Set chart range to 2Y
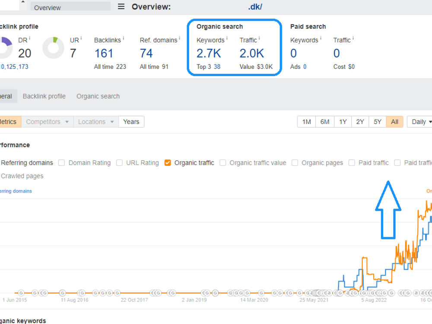 (x=360, y=122)
